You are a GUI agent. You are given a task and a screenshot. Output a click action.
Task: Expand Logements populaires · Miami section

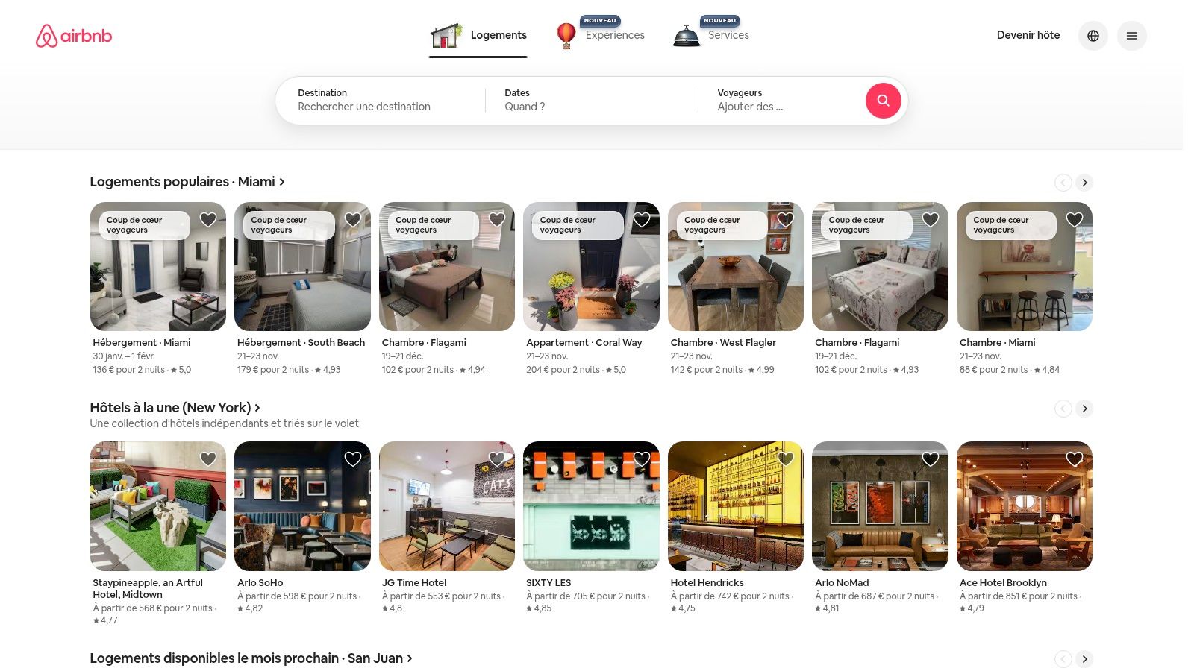coord(187,182)
